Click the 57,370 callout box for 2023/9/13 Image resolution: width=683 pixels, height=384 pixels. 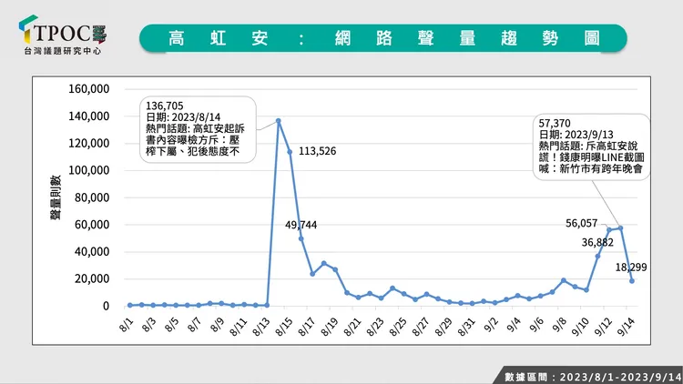tap(591, 147)
